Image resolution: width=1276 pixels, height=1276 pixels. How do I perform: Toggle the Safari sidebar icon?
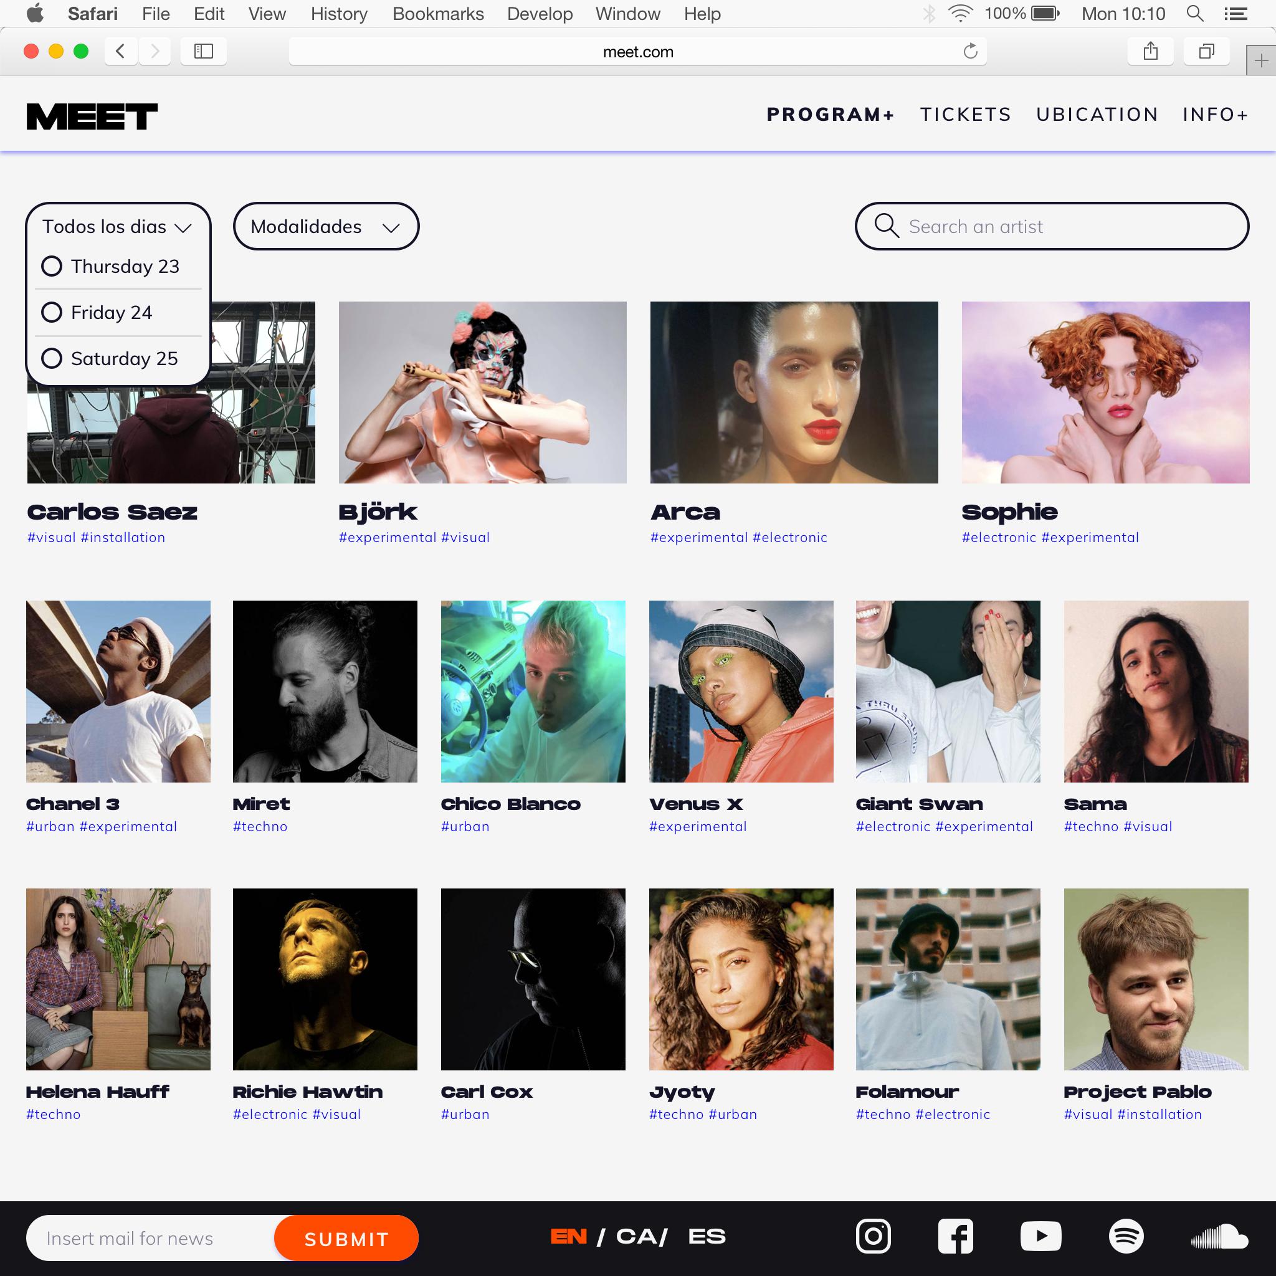pyautogui.click(x=203, y=51)
